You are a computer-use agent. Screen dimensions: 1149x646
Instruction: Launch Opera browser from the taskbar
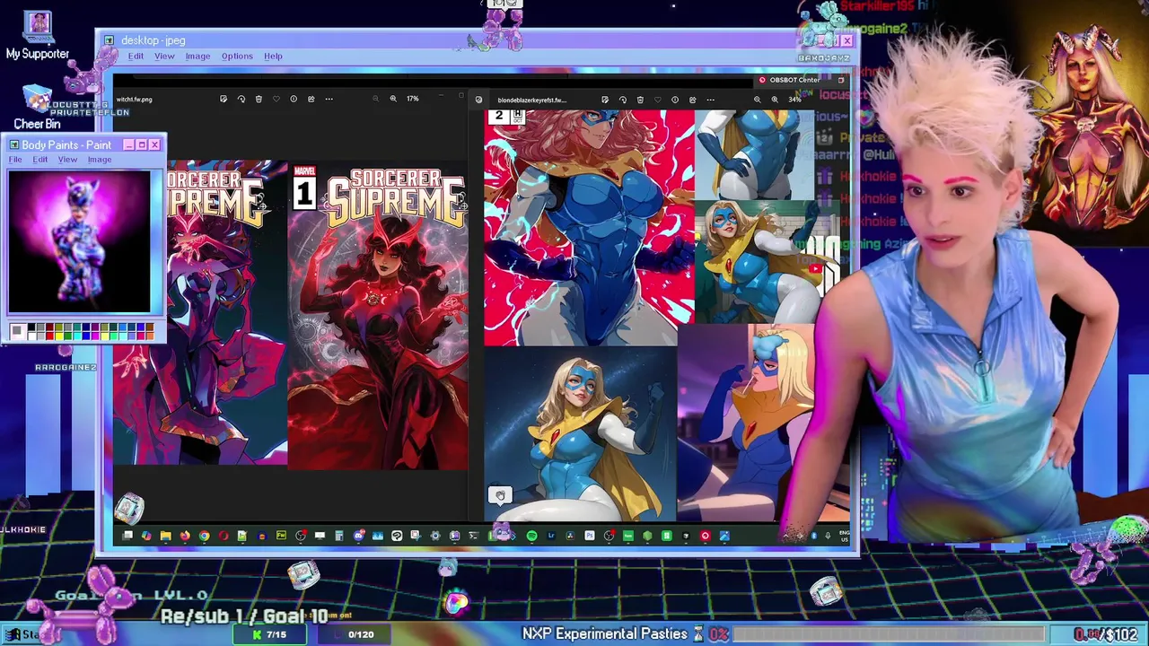(224, 536)
